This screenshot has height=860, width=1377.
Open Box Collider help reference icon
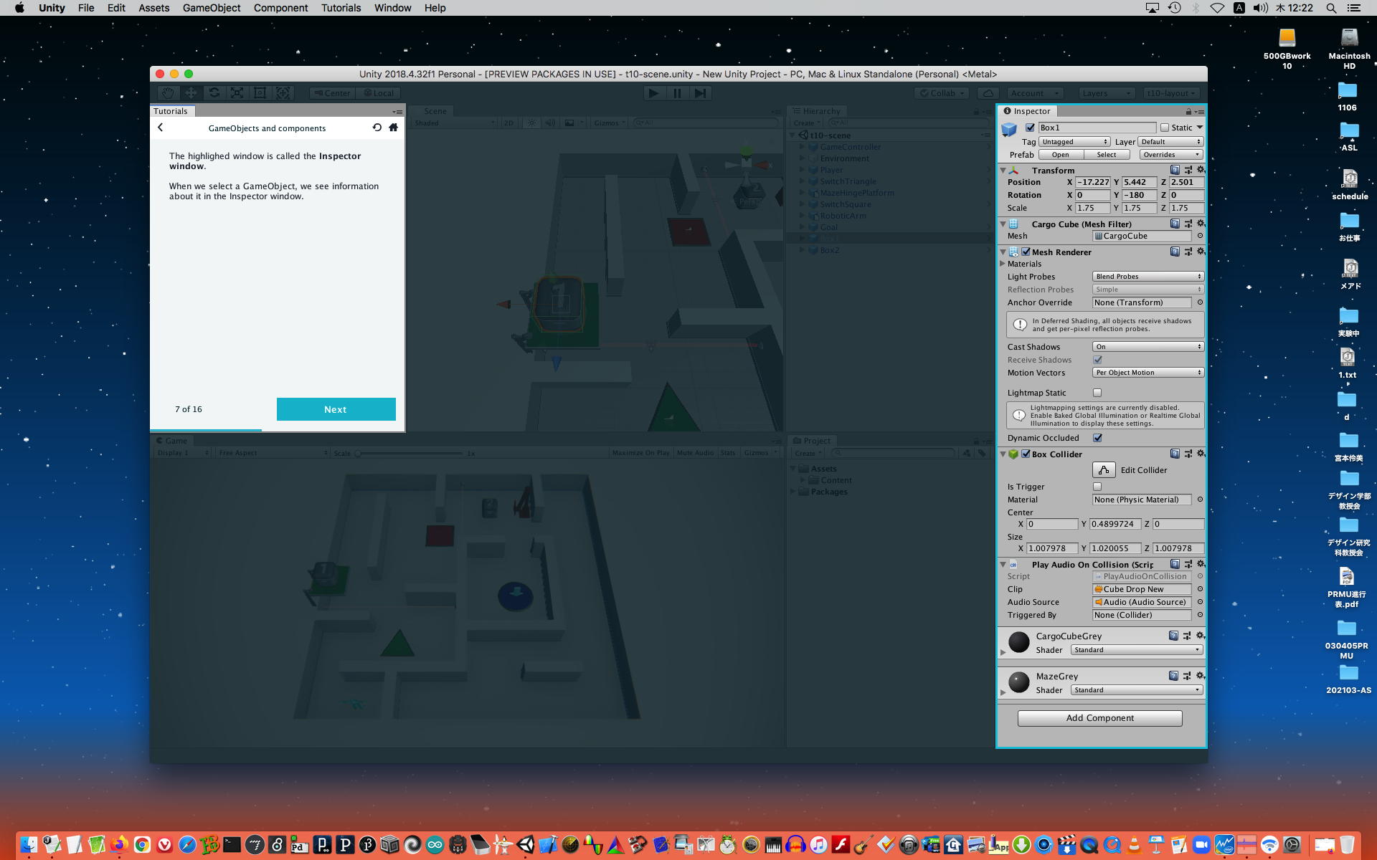1175,454
